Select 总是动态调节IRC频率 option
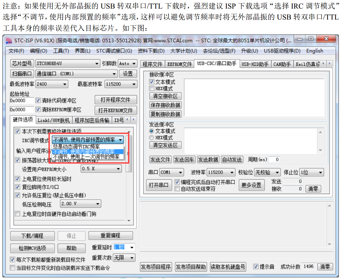This screenshot has height=279, width=341. tap(88, 147)
